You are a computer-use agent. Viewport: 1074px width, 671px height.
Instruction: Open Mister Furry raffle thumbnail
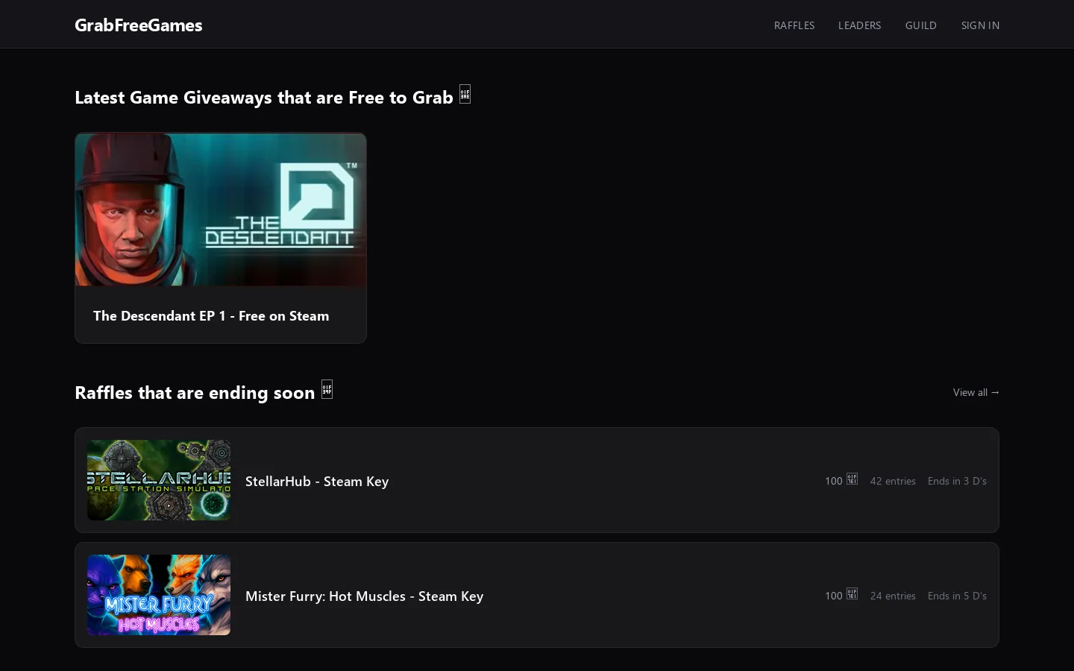tap(159, 595)
